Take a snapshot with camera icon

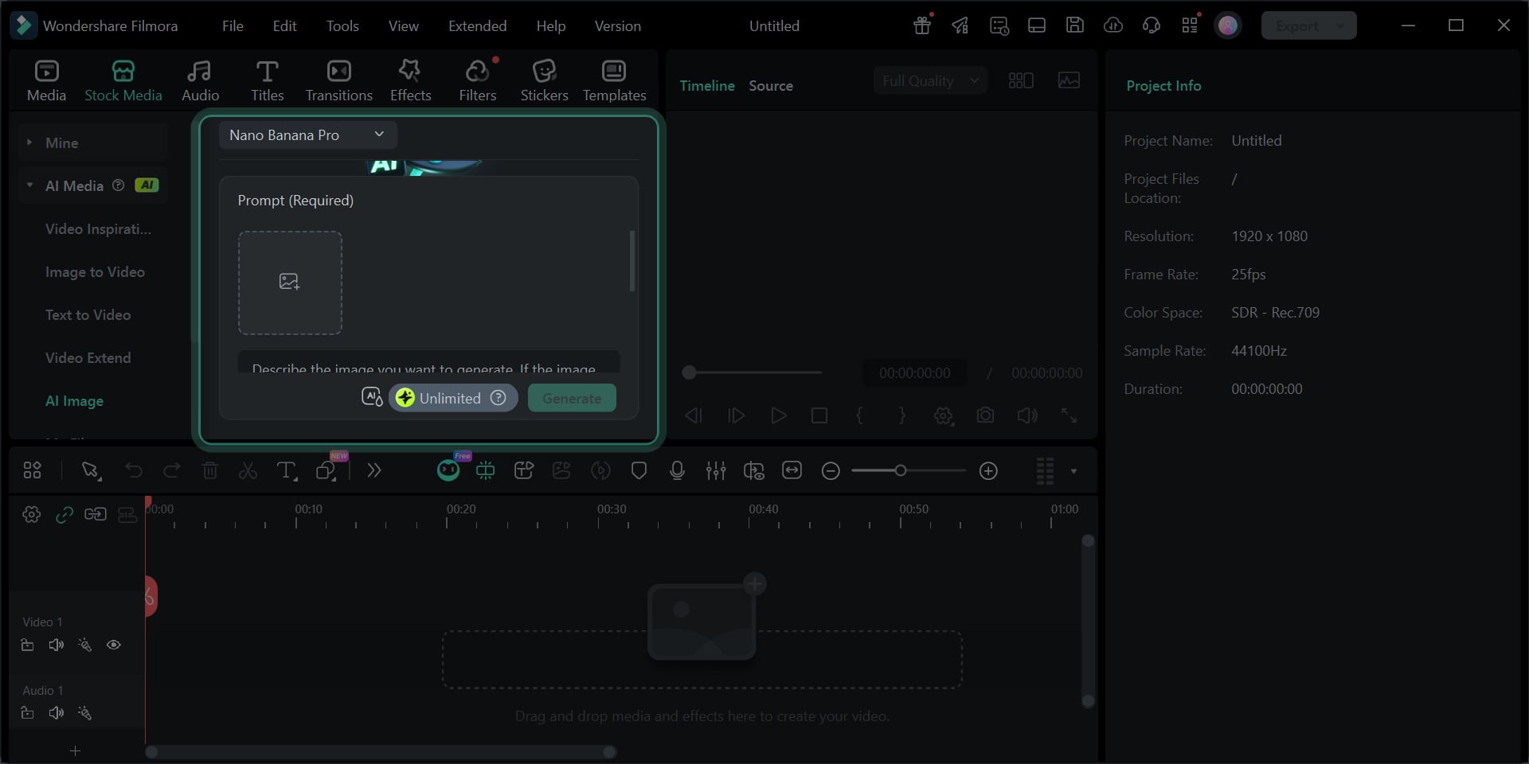[x=985, y=415]
